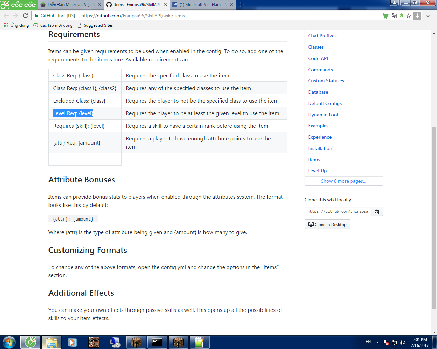The height and width of the screenshot is (349, 437).
Task: Launch the media player taskbar icon
Action: [72, 342]
